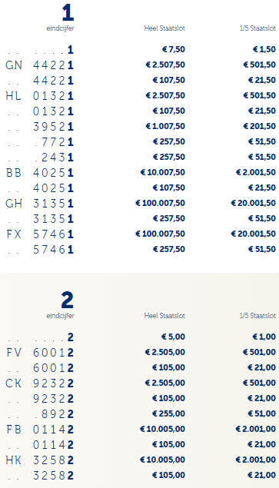Select the FV 60012 lot number
The height and width of the screenshot is (488, 279).
click(x=39, y=353)
